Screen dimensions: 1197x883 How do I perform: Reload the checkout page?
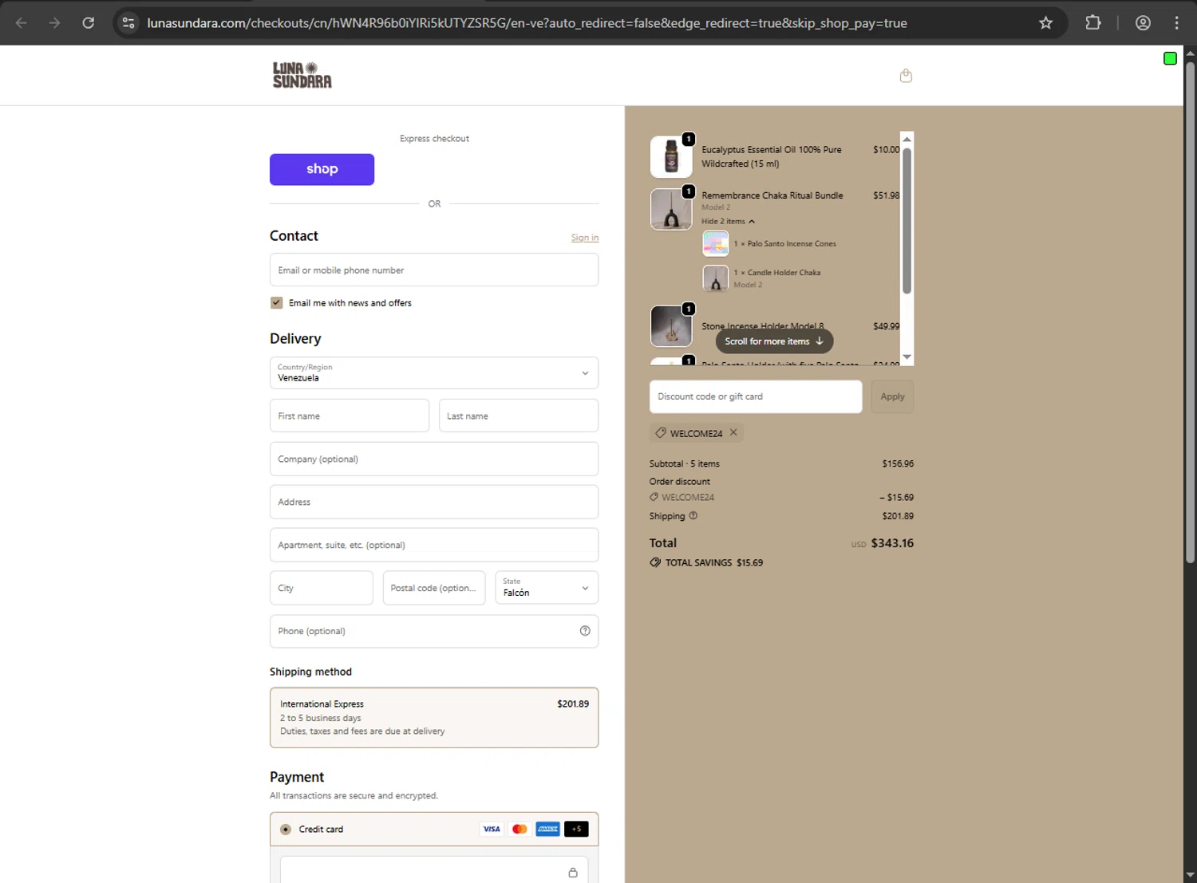point(89,23)
